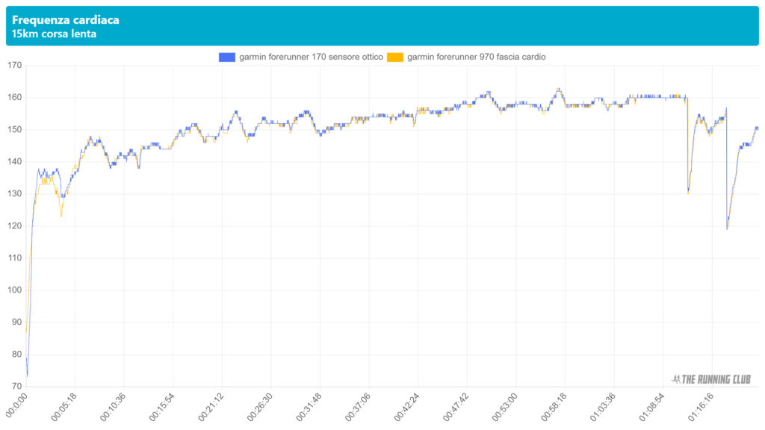Click the 130 y-axis label
Screen dimensions: 765x430
14,193
